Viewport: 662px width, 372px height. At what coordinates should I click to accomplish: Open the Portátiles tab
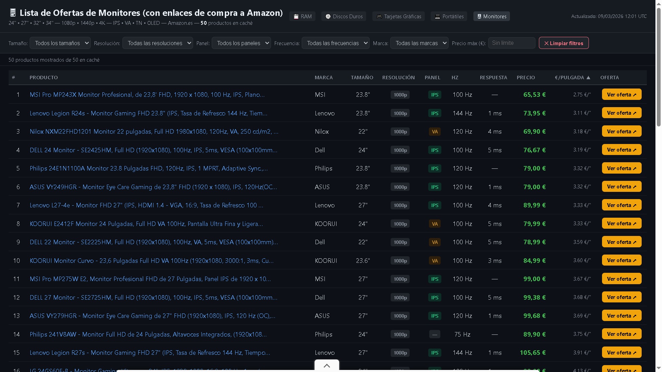[449, 16]
